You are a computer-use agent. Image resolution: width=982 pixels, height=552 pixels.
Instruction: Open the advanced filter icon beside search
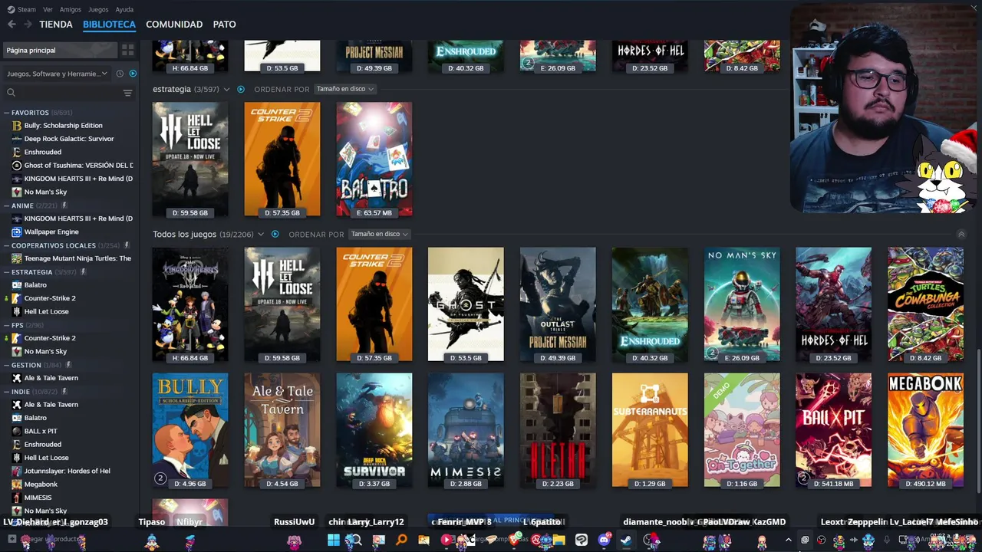[127, 93]
